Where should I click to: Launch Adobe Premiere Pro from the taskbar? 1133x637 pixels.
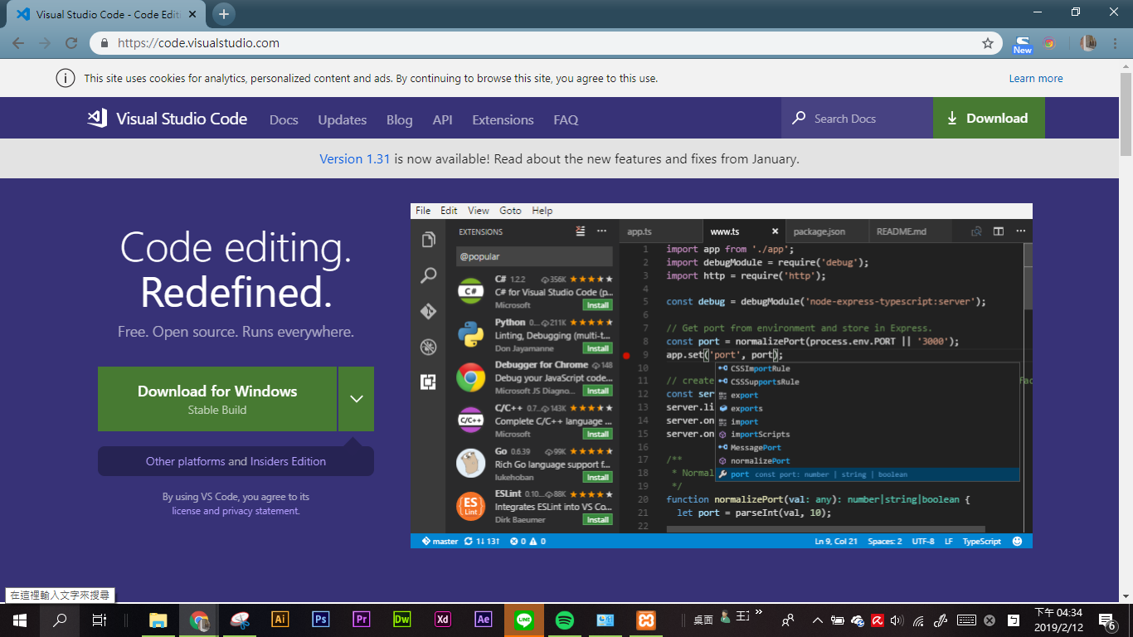pos(362,620)
